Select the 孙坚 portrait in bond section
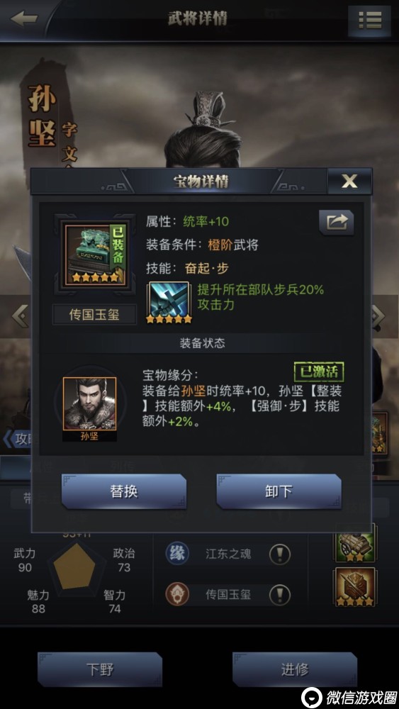Image resolution: width=399 pixels, height=709 pixels. [x=89, y=404]
